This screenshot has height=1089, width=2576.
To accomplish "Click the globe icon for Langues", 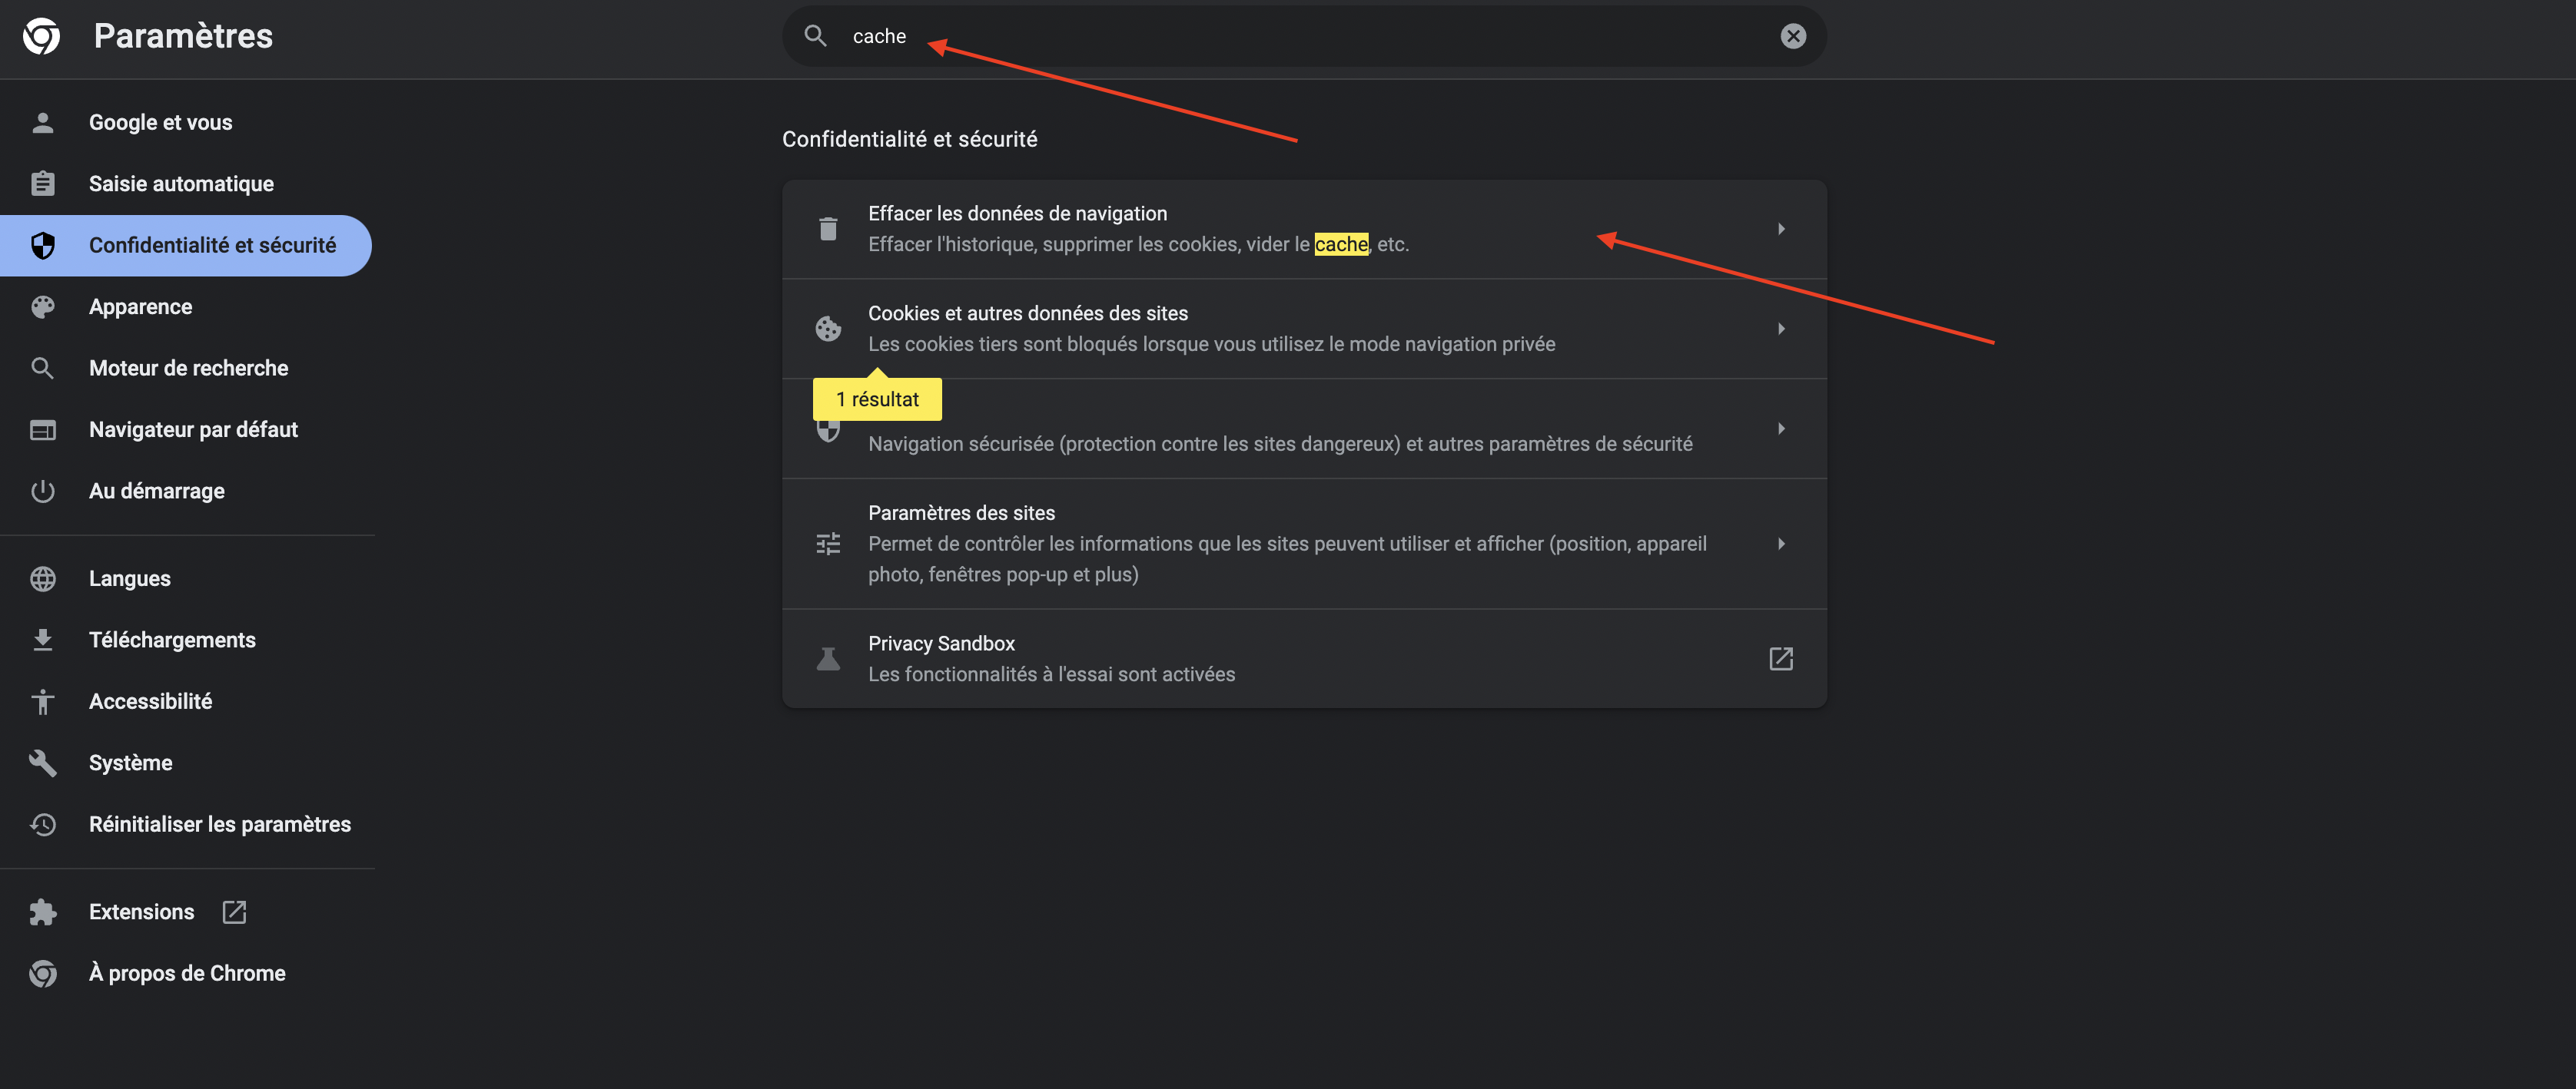I will click(42, 578).
